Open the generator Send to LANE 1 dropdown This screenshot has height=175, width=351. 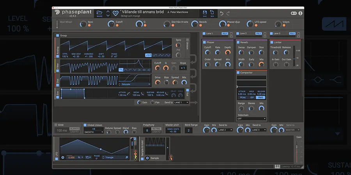point(181,102)
